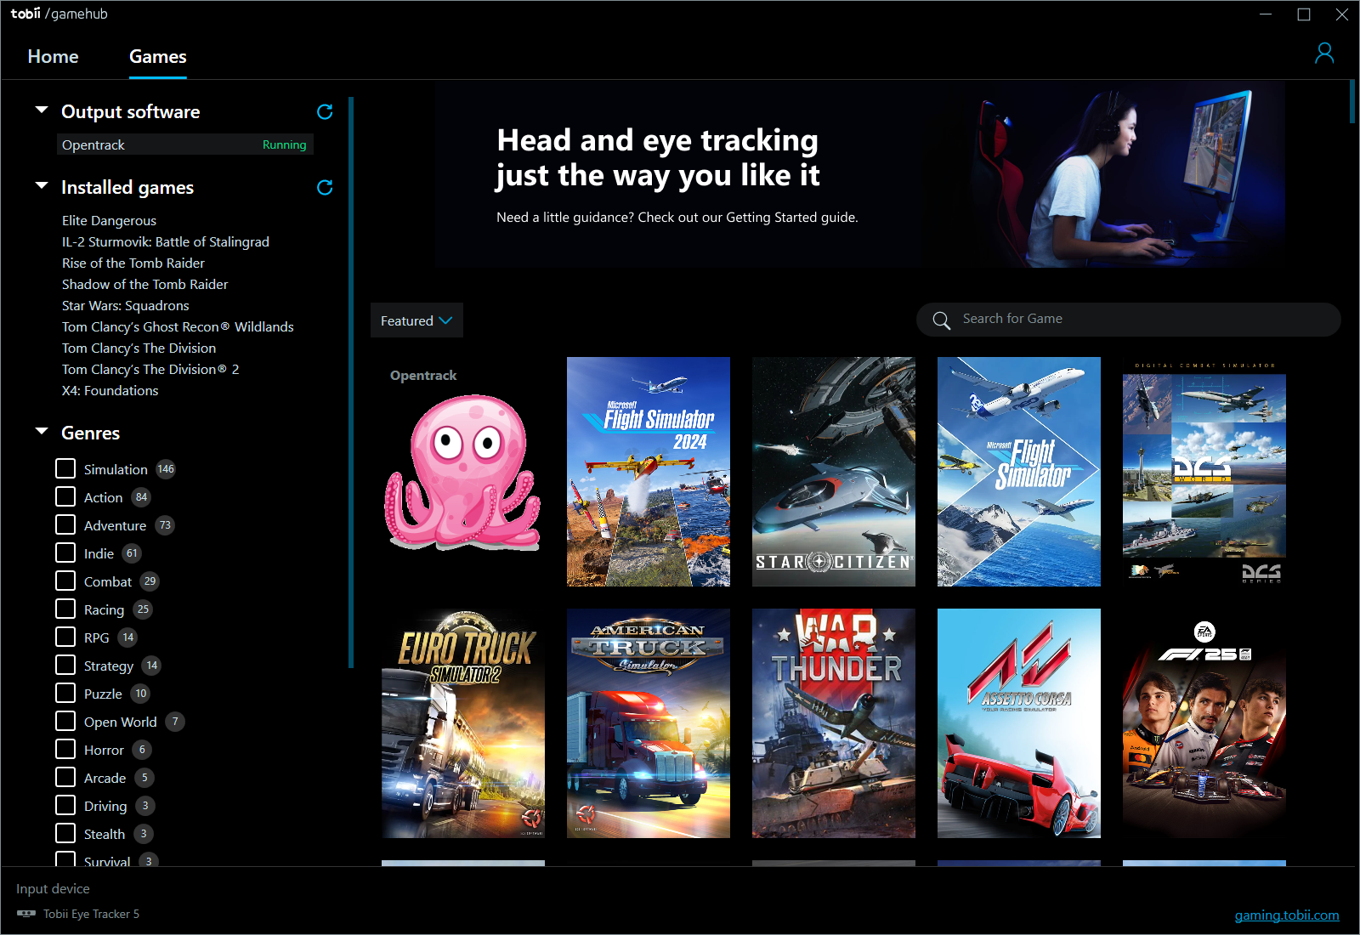Open Elite Dangerous from installed games

[109, 220]
